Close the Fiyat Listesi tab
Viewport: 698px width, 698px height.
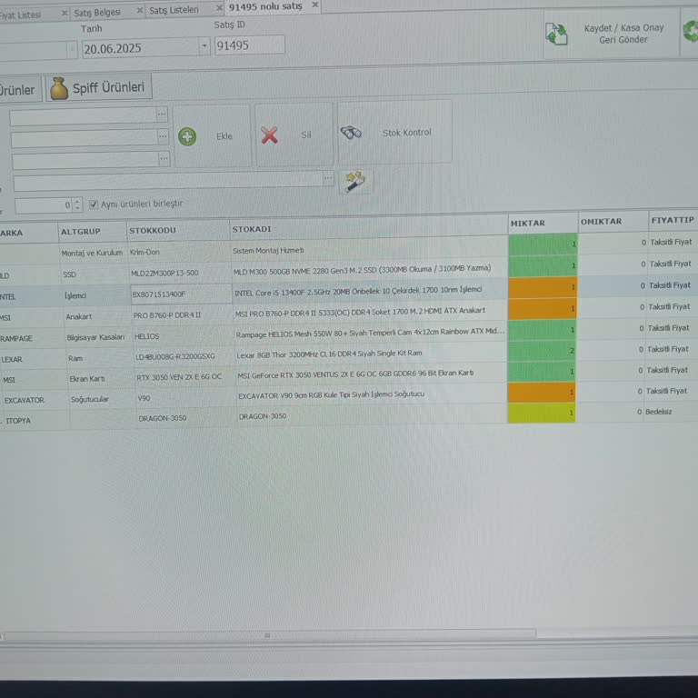65,13
